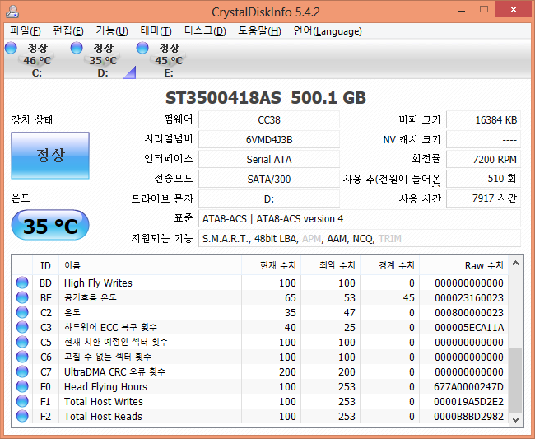Click the 현재 수치 column header
This screenshot has width=535, height=439.
(x=272, y=265)
